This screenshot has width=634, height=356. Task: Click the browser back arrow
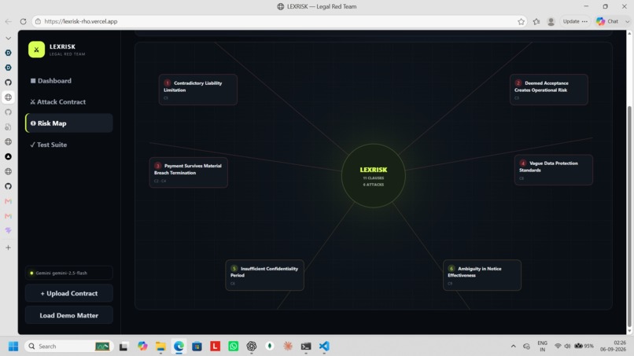8,21
